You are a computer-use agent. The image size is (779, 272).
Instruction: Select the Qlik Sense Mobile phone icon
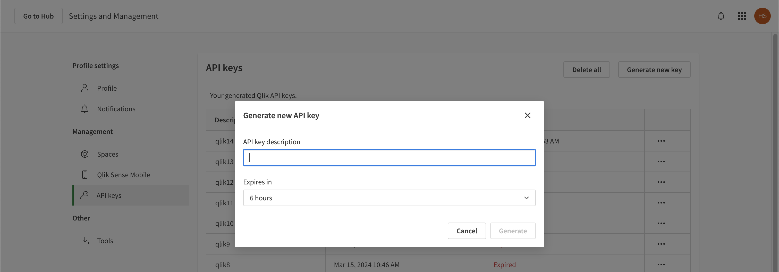click(x=85, y=174)
